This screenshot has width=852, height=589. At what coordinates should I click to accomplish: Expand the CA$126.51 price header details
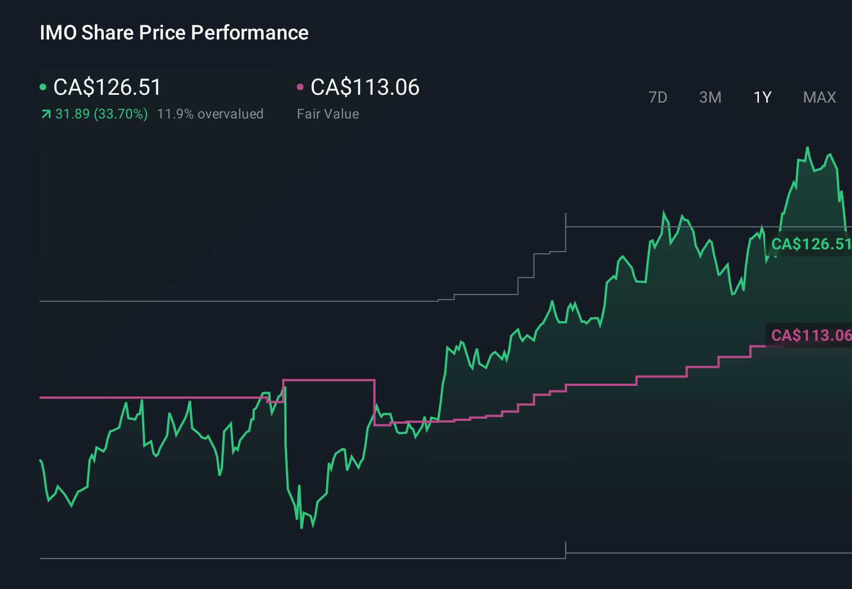(106, 87)
